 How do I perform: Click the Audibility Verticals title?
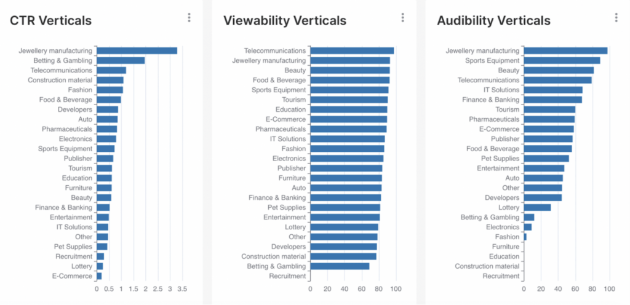pyautogui.click(x=494, y=20)
